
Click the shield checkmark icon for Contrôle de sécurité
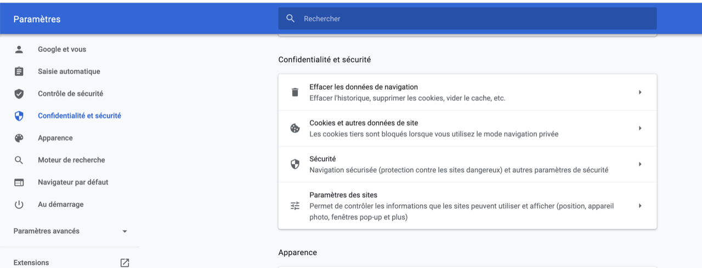[19, 94]
